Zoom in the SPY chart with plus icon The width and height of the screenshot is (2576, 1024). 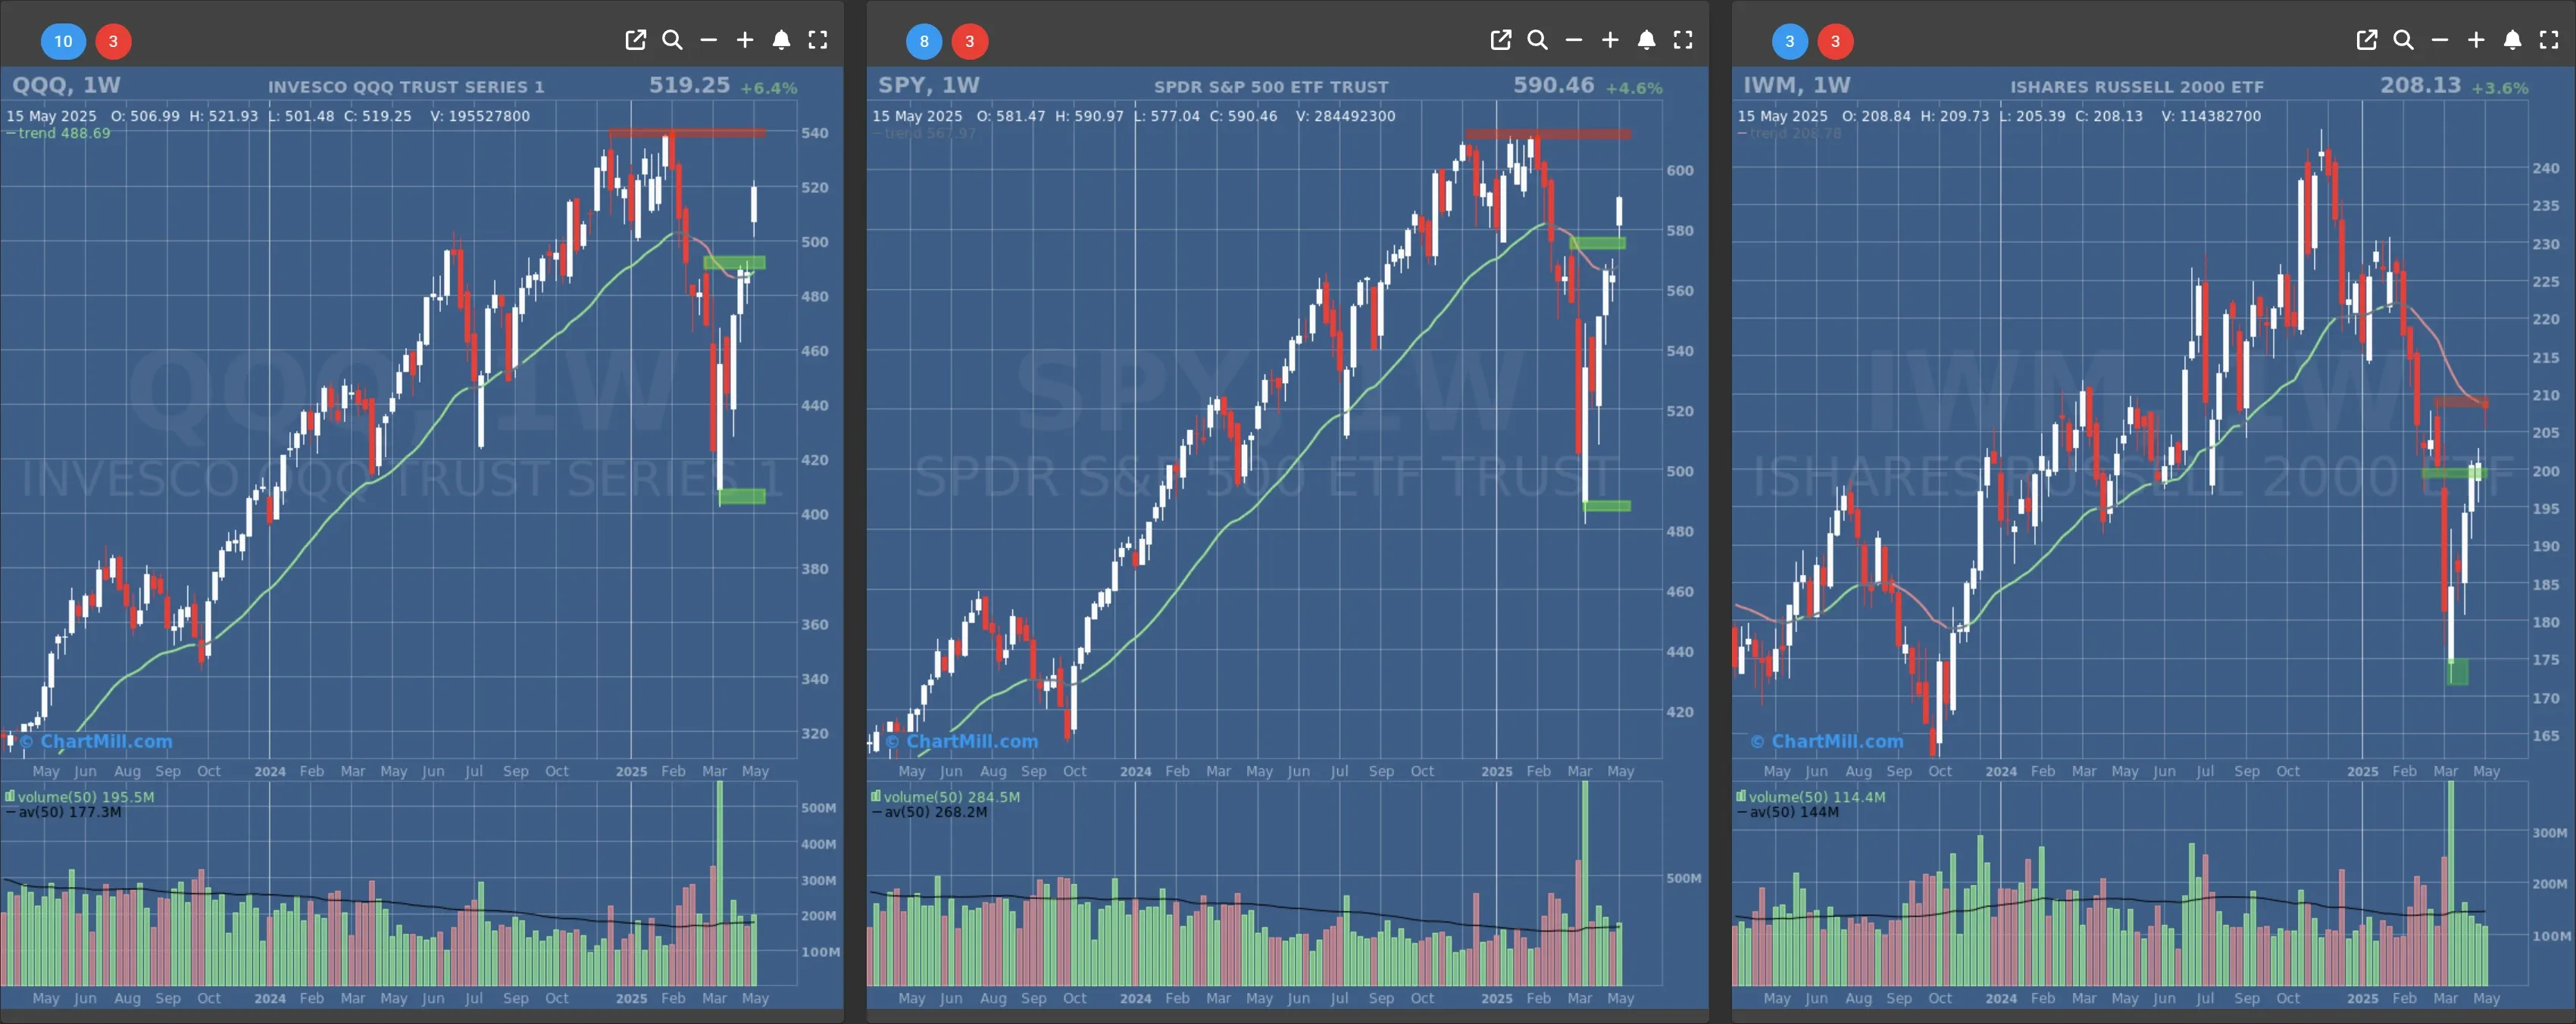pyautogui.click(x=1610, y=40)
